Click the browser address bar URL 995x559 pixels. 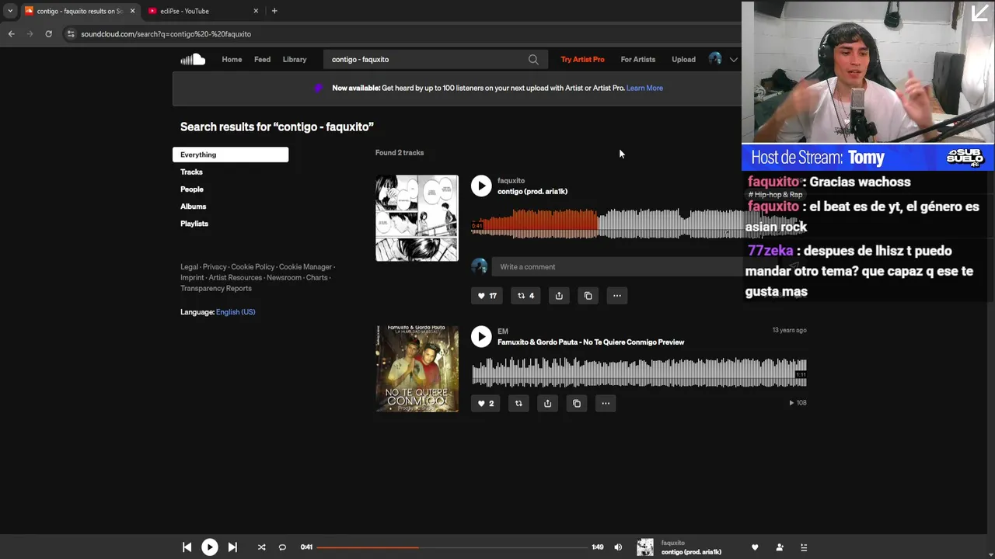166,34
